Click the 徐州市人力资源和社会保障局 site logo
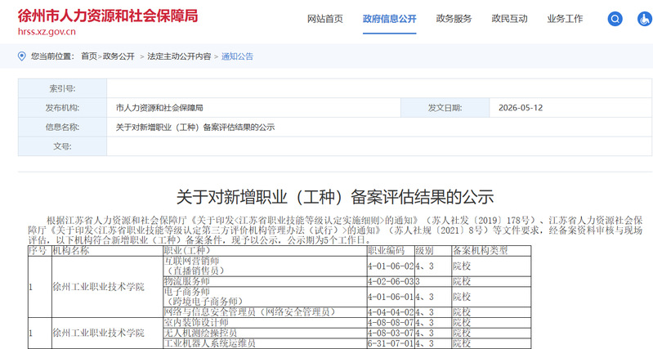 coord(108,16)
